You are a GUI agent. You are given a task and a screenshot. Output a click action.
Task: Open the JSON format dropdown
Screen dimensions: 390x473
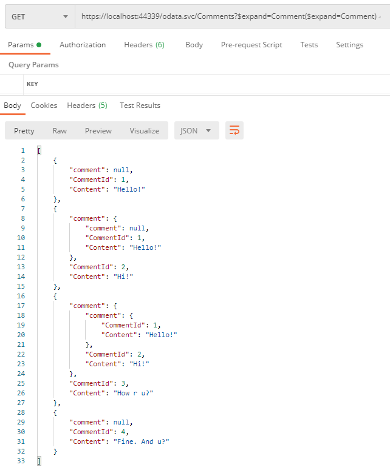point(196,130)
